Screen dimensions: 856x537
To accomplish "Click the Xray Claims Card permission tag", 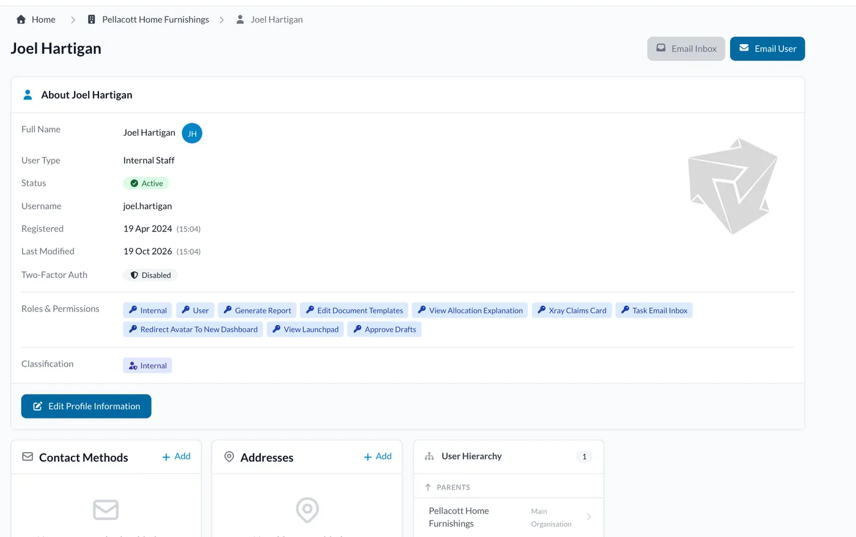I will 572,310.
